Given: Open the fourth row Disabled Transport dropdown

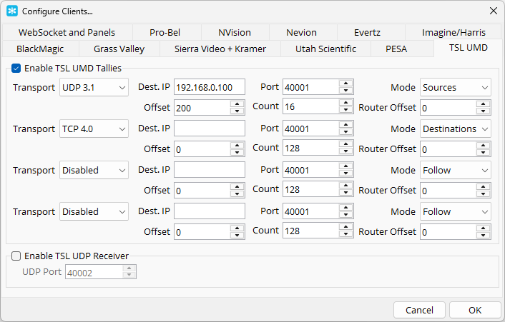Looking at the screenshot, I should pos(94,211).
